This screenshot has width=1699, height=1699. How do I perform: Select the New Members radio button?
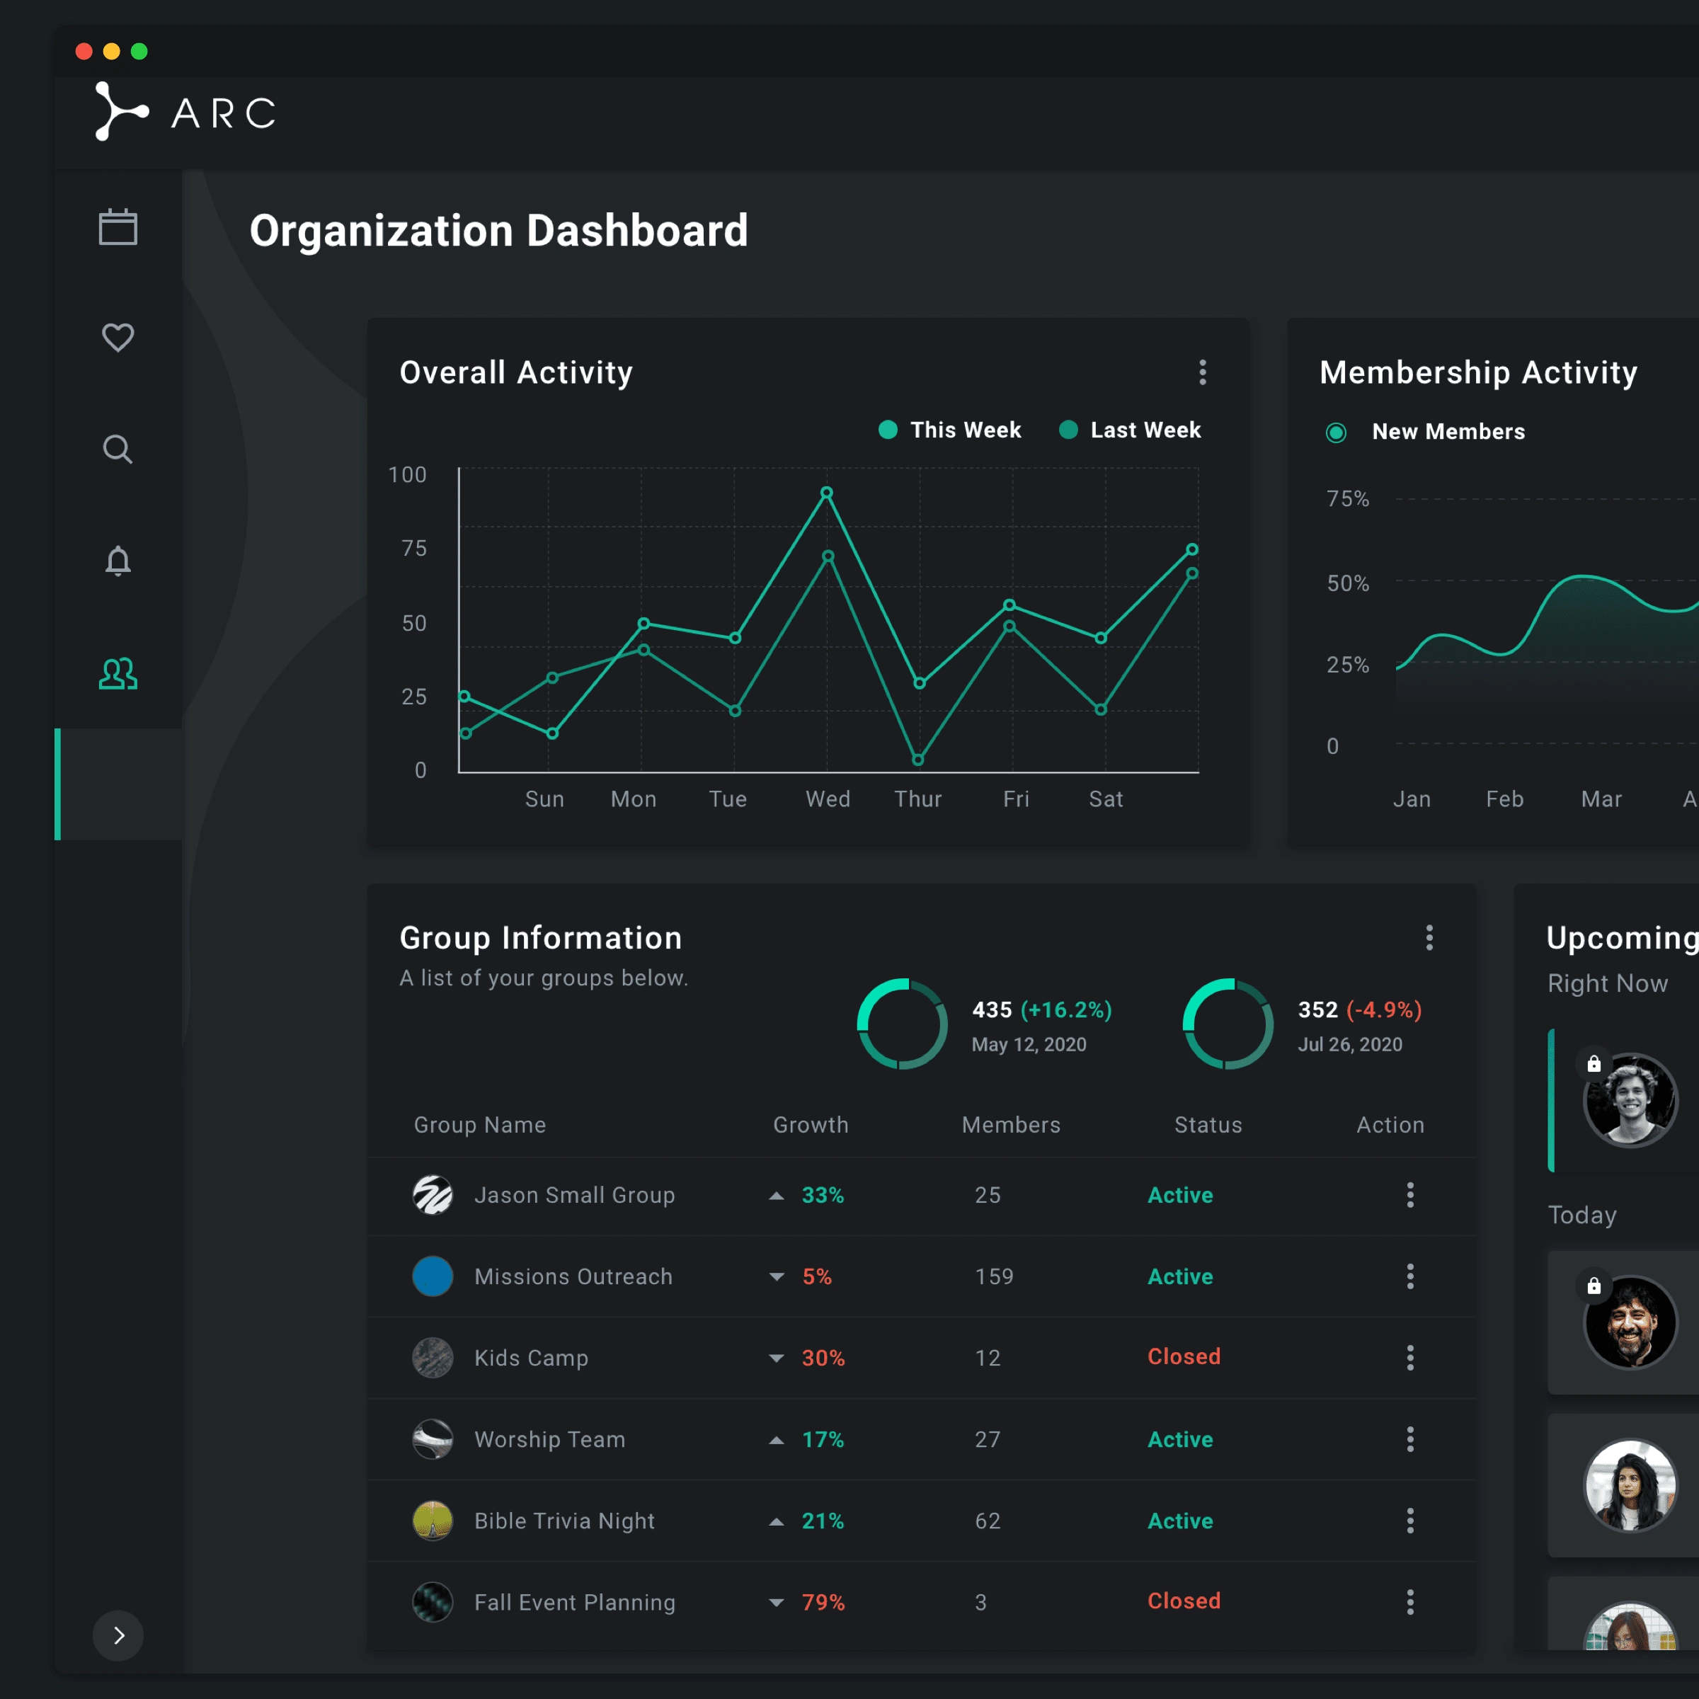tap(1336, 432)
